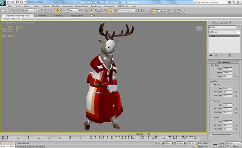Toggle the Angle Snap icon
This screenshot has height=148, width=242.
pos(101,11)
